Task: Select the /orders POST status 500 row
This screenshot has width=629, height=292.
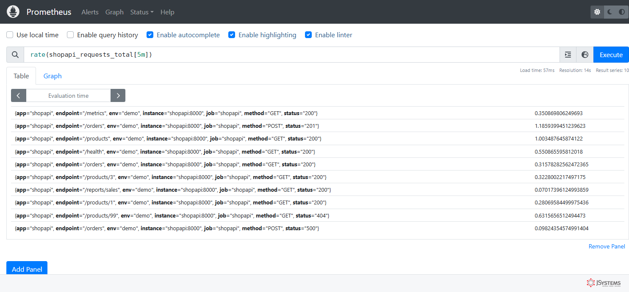Action: tap(318, 228)
